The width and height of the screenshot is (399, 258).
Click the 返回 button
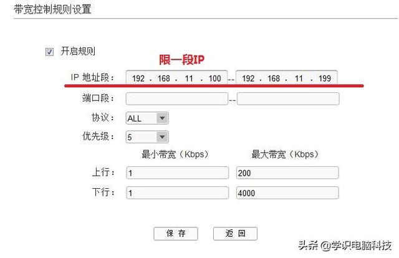(x=236, y=234)
